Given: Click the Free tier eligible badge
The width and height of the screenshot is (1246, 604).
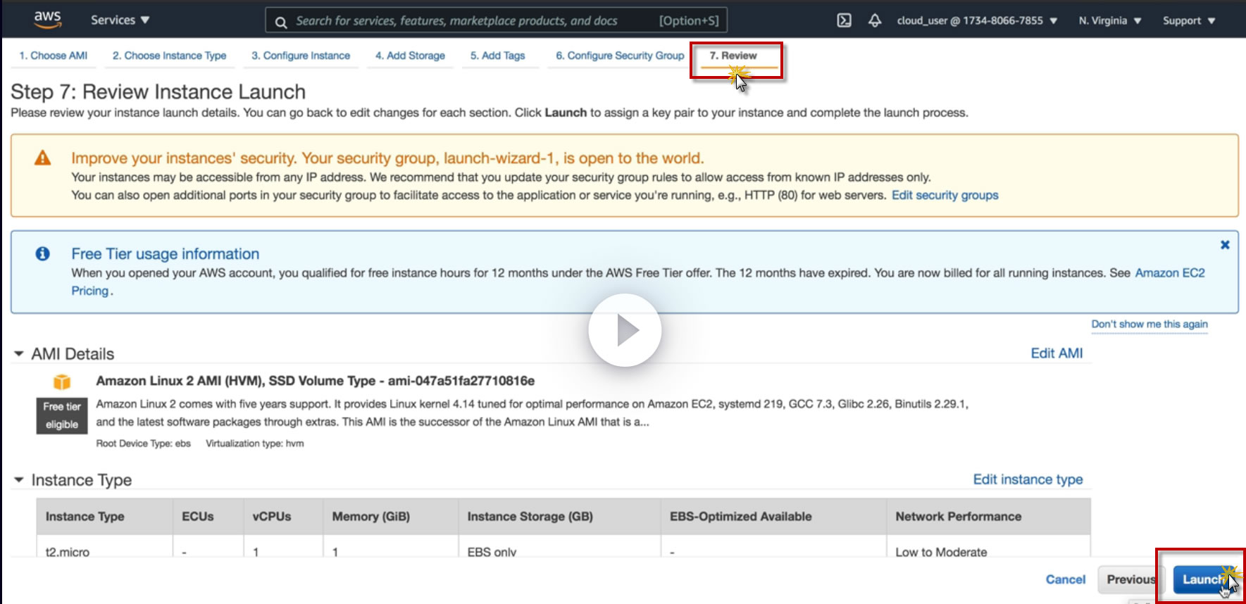Looking at the screenshot, I should 62,415.
